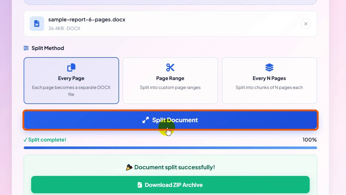Click the Split Method heading

[48, 48]
